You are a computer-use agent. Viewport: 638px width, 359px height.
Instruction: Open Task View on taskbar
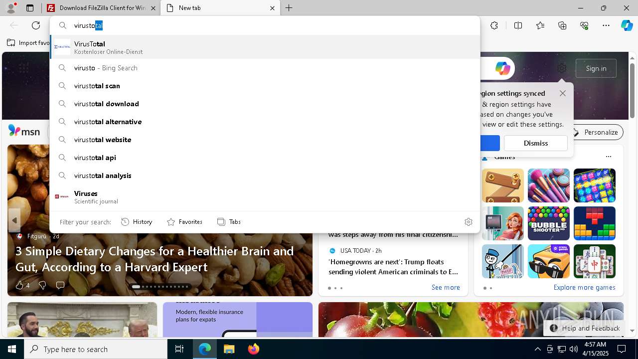tap(179, 349)
